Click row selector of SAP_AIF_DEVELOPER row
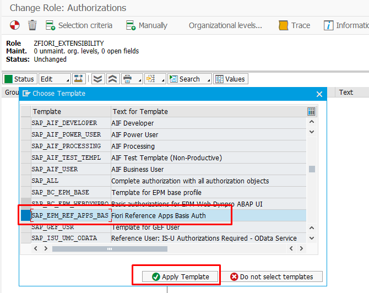This screenshot has height=293, width=369. click(x=26, y=123)
